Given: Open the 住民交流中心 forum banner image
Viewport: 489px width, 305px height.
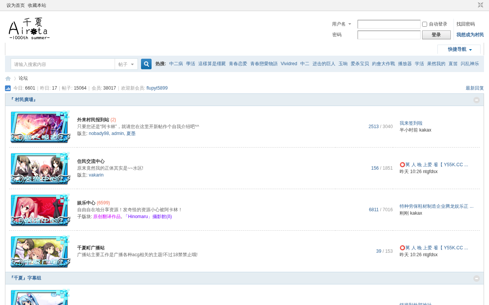Looking at the screenshot, I should (40, 169).
